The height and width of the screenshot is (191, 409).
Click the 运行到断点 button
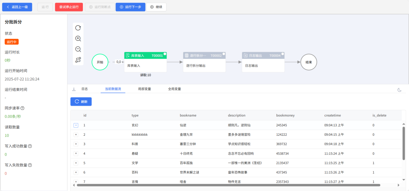[x=100, y=7]
